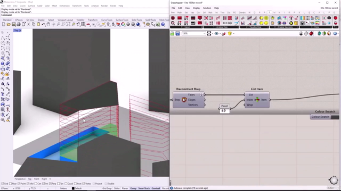
Task: Click the lock padlock icon in Rhino toolbar
Action: pos(113,24)
